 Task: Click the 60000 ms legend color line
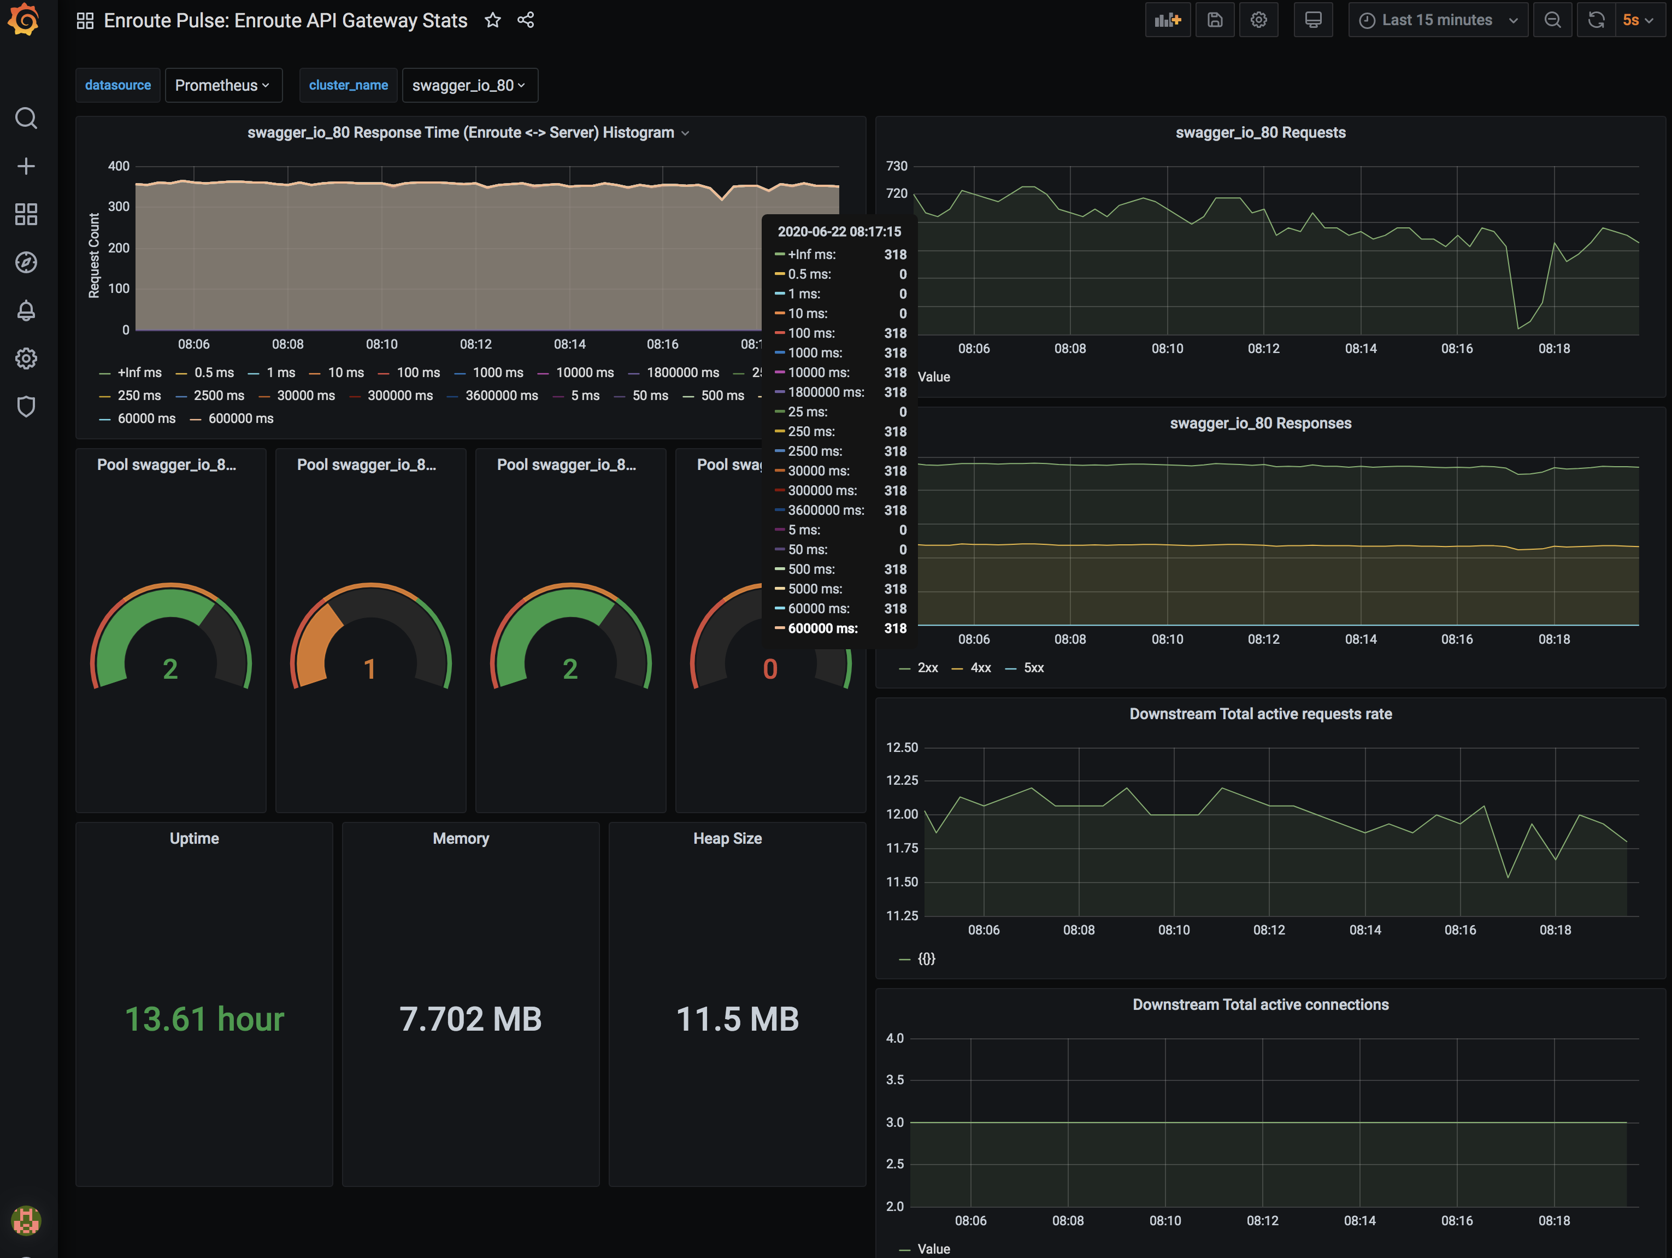click(104, 419)
